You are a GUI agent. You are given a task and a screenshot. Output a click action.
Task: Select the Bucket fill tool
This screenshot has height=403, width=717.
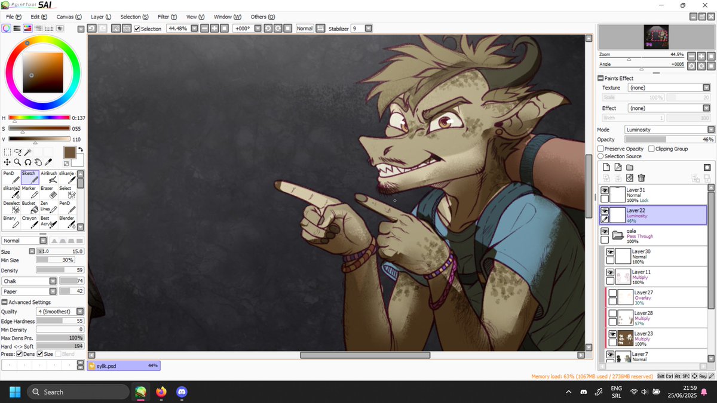click(29, 207)
